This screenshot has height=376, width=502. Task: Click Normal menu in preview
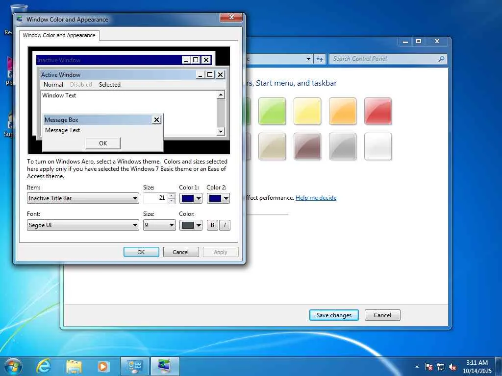[x=53, y=84]
